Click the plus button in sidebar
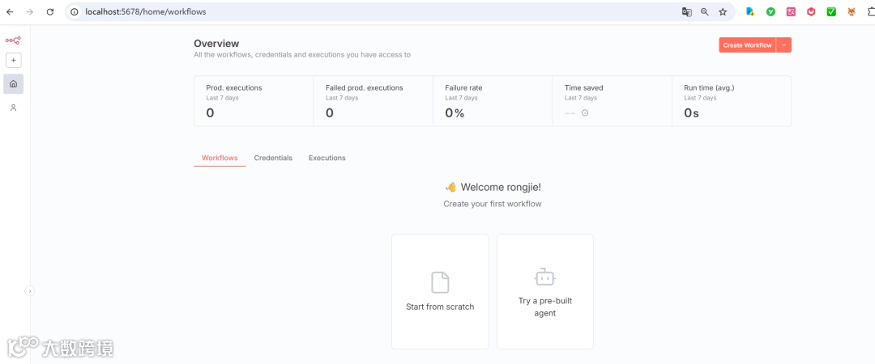875x364 pixels. click(x=14, y=61)
